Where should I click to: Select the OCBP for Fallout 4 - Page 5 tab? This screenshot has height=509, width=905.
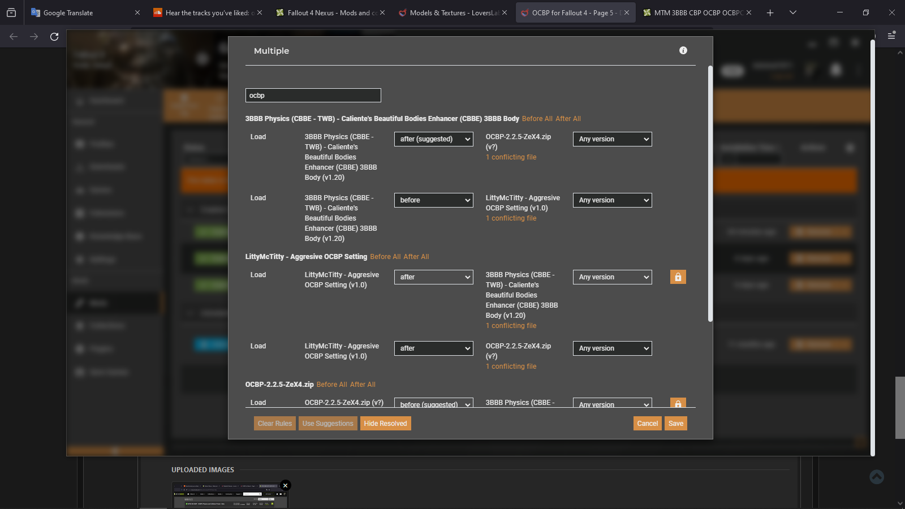click(x=575, y=12)
